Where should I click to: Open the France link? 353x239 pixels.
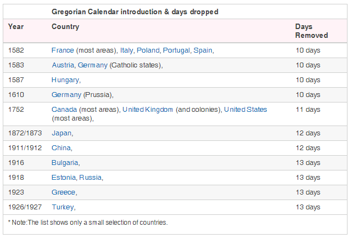(63, 50)
